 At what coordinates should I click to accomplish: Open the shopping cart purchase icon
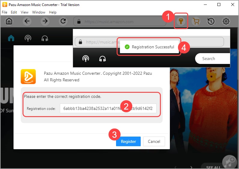pyautogui.click(x=196, y=21)
